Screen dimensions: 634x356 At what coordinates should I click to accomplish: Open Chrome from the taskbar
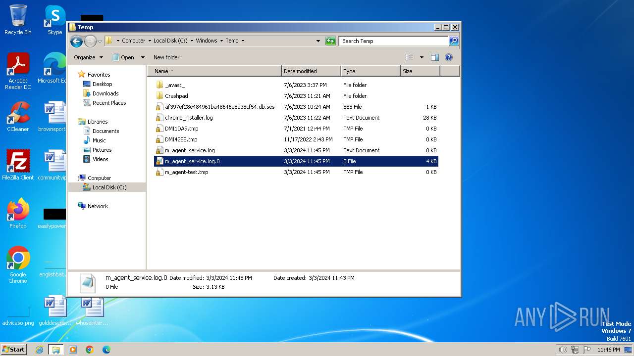[90, 350]
